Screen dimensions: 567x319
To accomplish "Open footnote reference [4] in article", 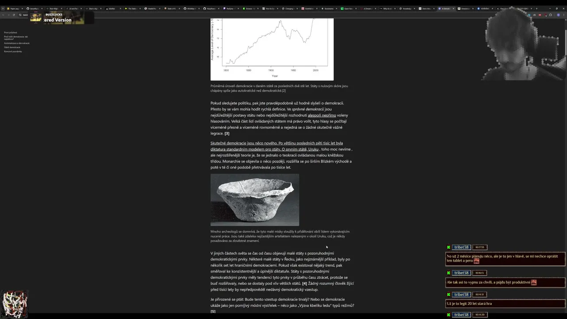I will point(304,284).
